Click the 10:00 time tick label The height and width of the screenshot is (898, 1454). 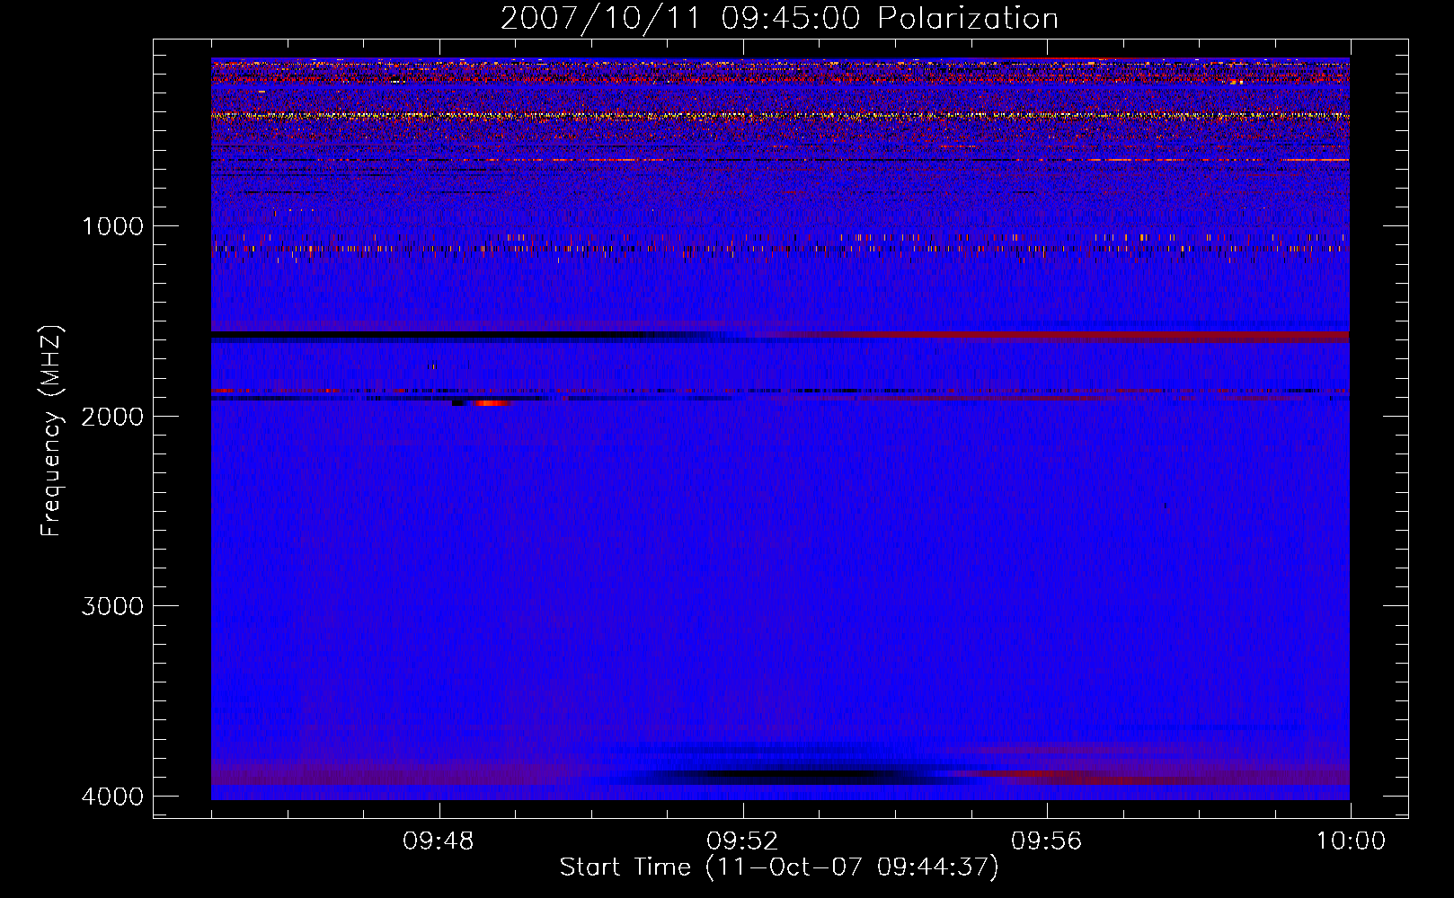point(1351,841)
